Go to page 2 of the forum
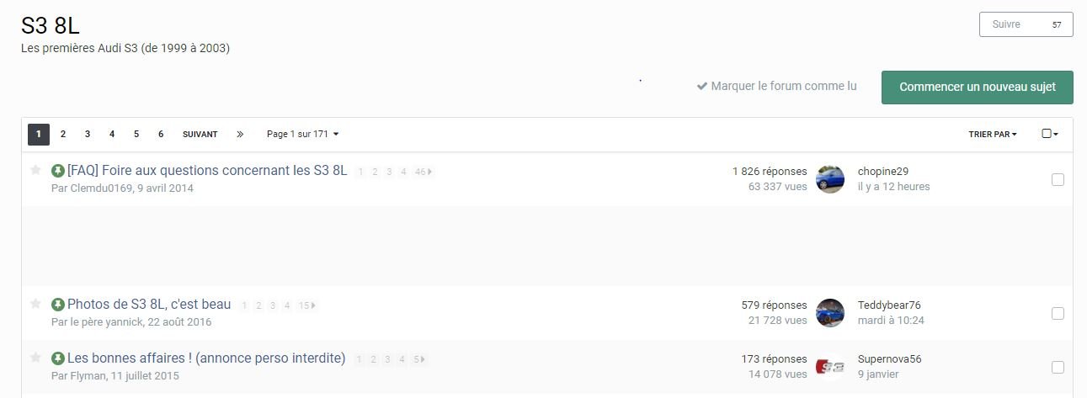 click(63, 135)
